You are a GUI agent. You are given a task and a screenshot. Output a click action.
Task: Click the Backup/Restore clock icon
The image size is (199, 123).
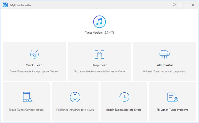124,97
